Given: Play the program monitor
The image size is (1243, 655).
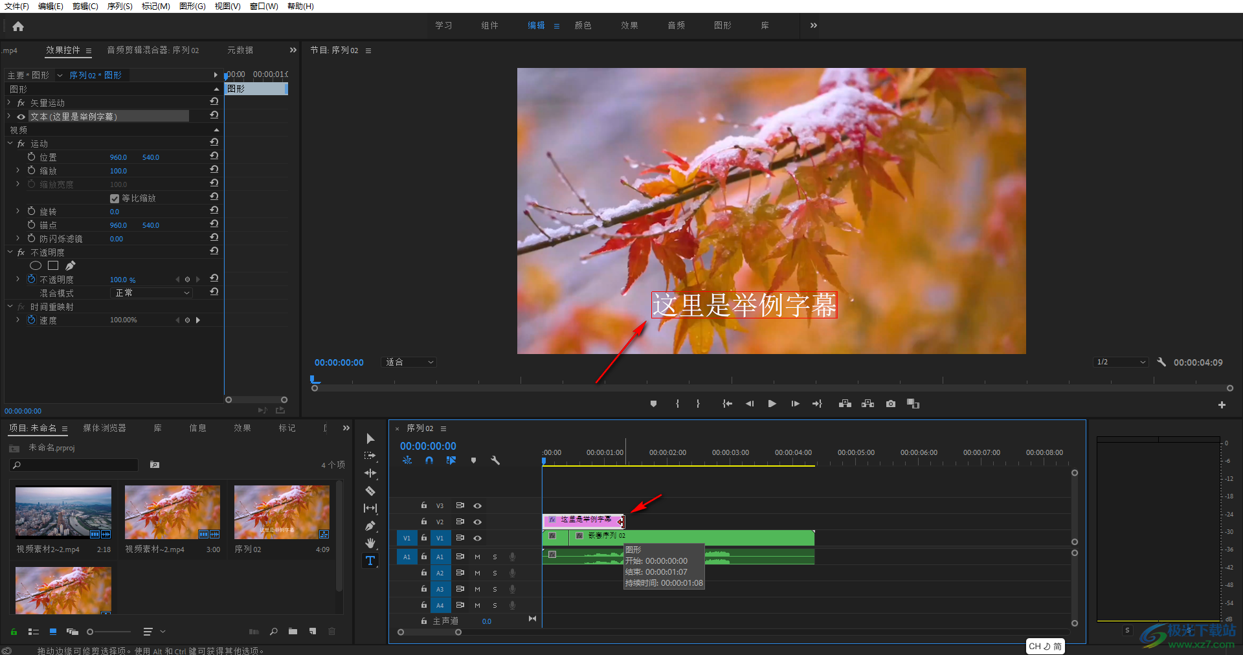Looking at the screenshot, I should (x=772, y=404).
